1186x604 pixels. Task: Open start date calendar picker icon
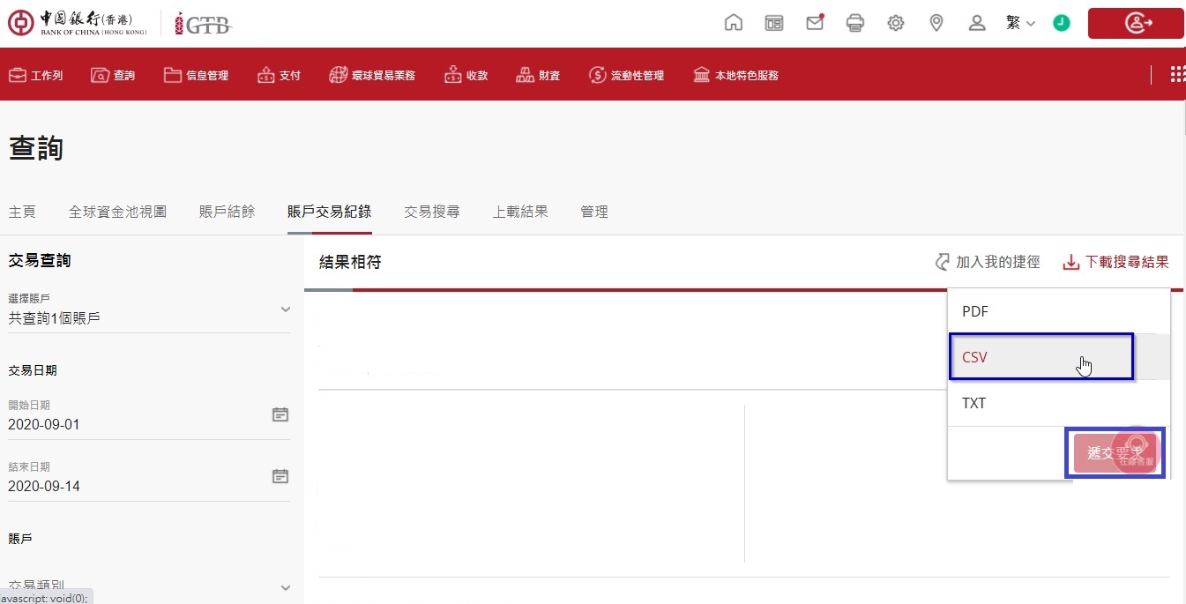coord(280,414)
